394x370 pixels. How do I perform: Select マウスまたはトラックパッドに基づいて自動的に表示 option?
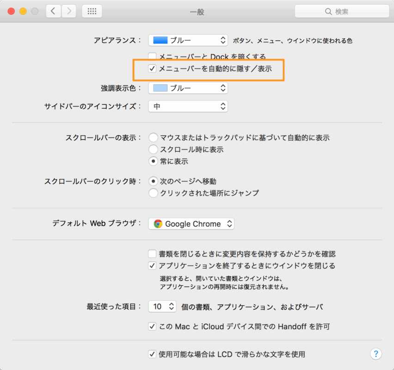click(x=153, y=137)
